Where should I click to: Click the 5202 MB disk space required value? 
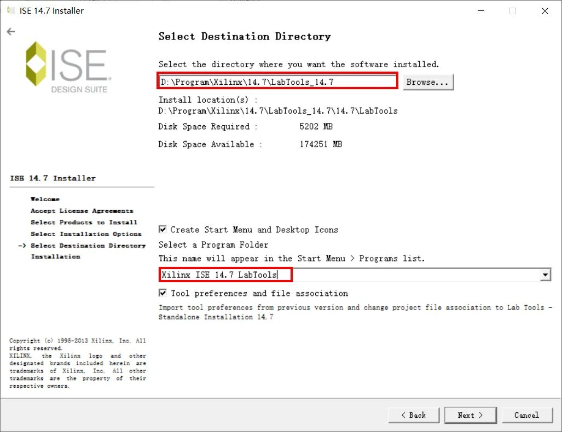pyautogui.click(x=316, y=126)
